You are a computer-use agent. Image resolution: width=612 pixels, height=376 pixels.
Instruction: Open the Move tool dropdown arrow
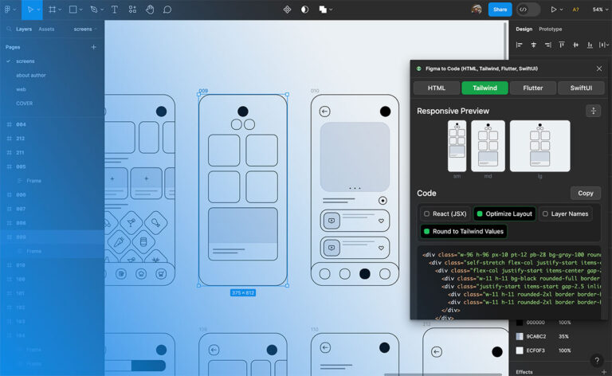click(x=38, y=10)
